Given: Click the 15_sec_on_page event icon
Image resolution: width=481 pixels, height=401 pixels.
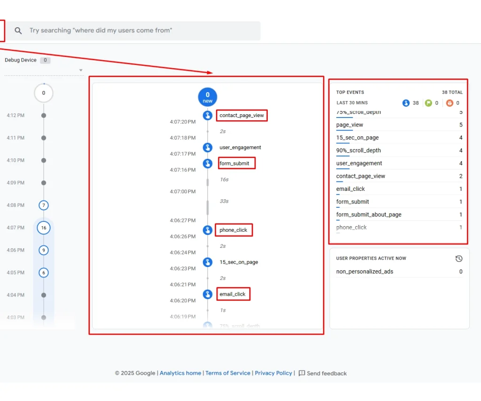Looking at the screenshot, I should pyautogui.click(x=207, y=262).
